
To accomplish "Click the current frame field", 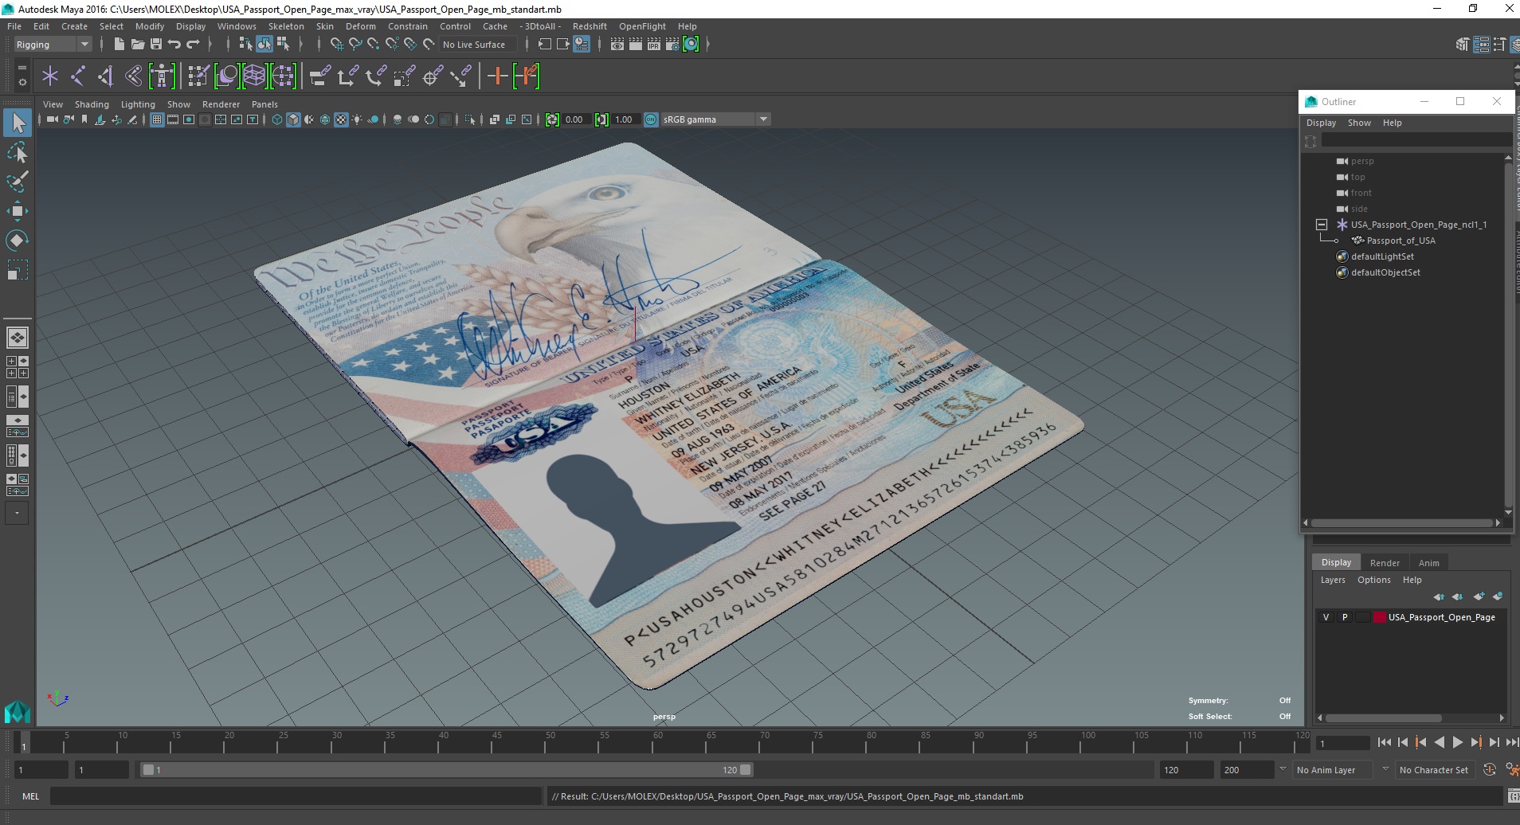I will click(1342, 743).
